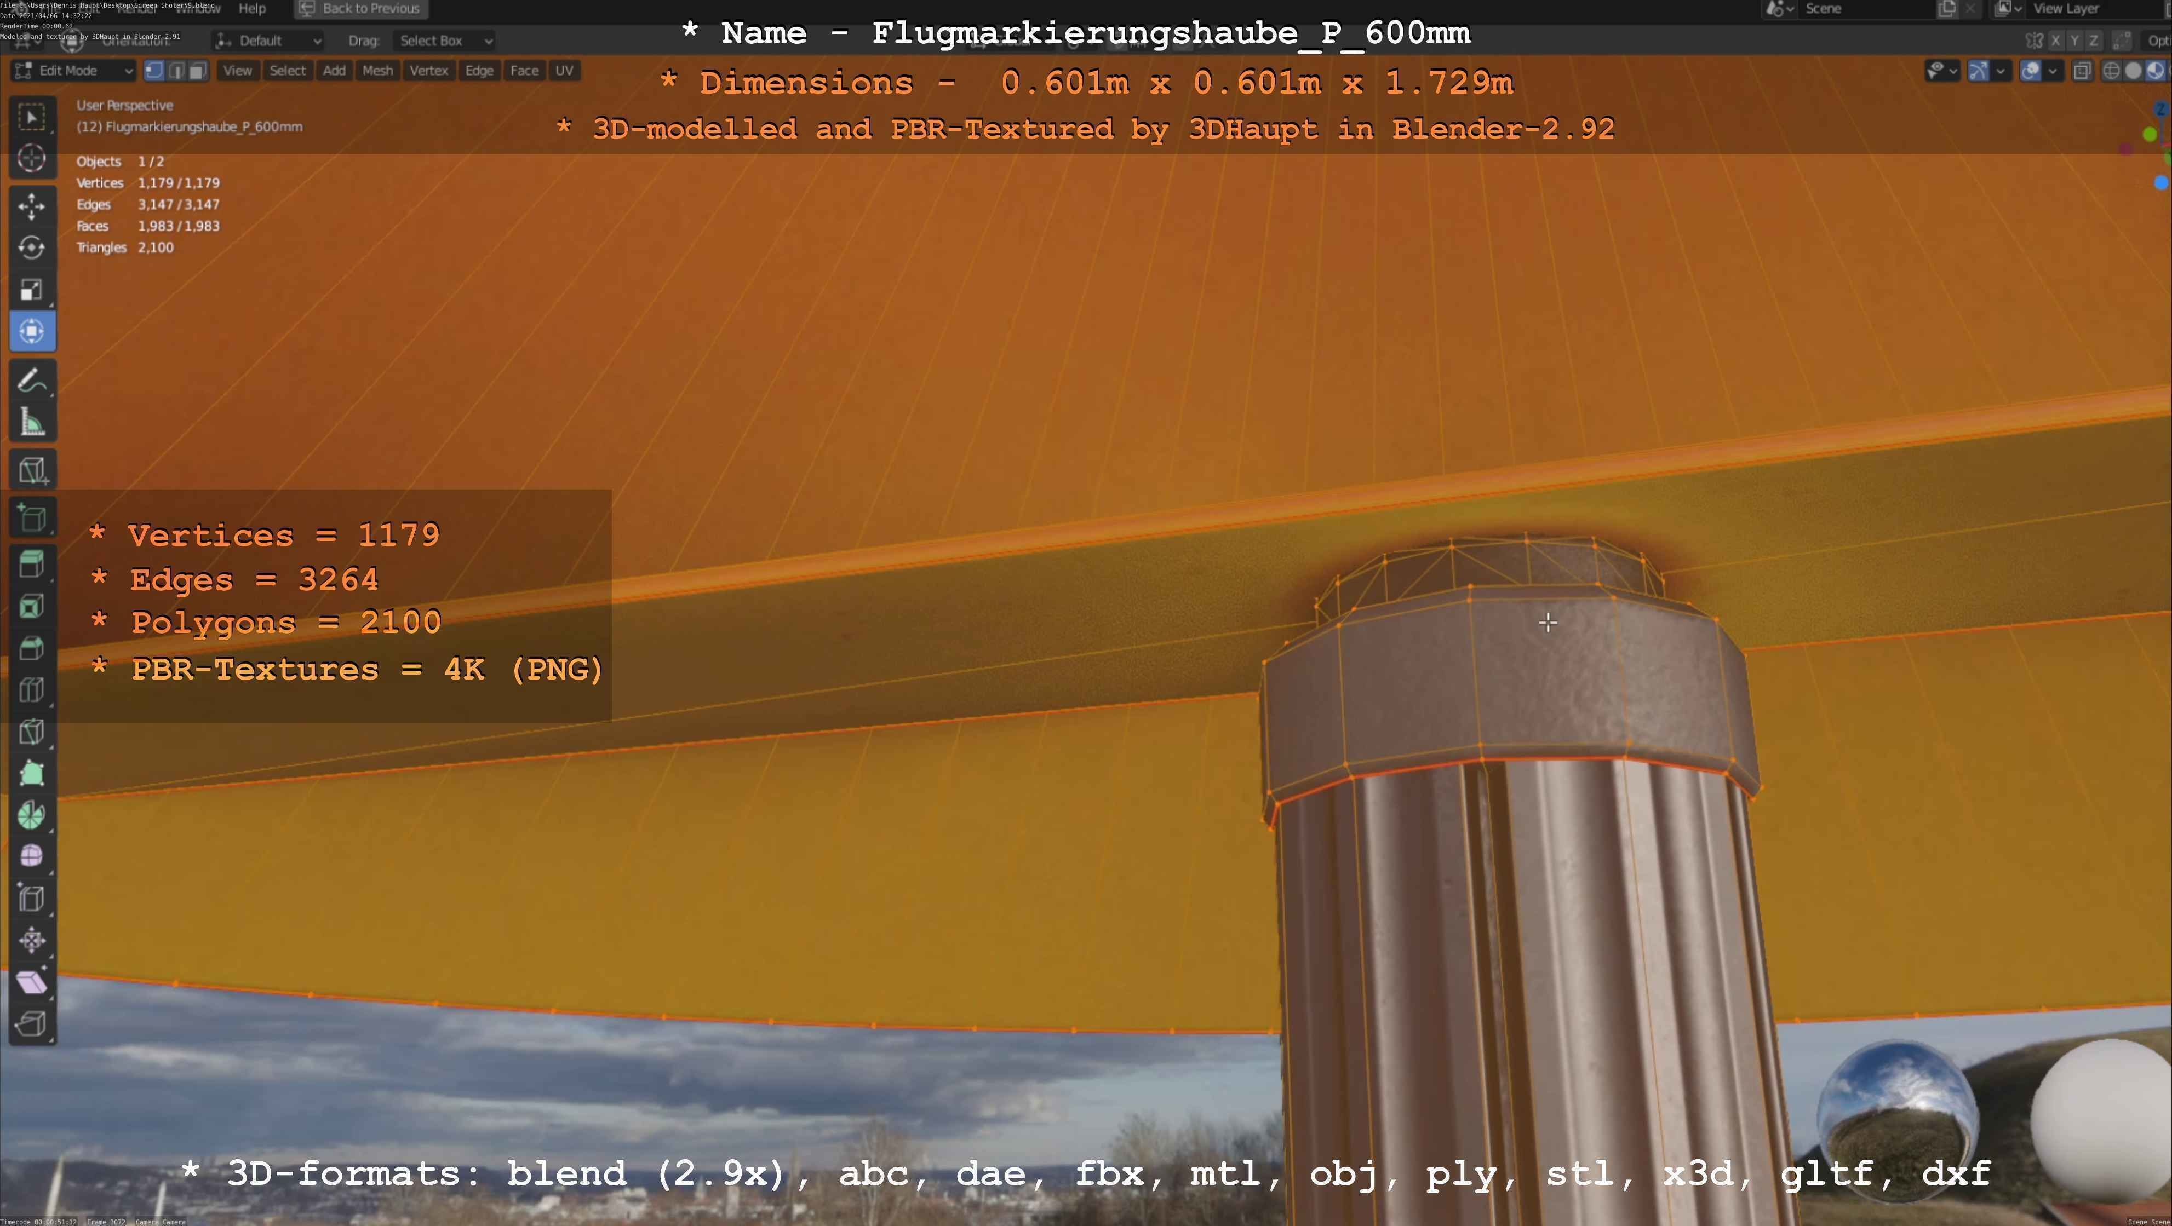Image resolution: width=2172 pixels, height=1226 pixels.
Task: Click the mesh mirror butterfly icon
Action: click(x=2035, y=41)
